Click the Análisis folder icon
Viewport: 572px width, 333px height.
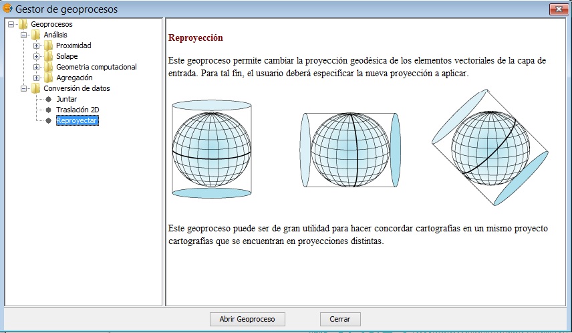pos(35,35)
